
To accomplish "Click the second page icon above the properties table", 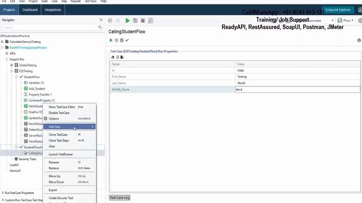I will (x=118, y=57).
